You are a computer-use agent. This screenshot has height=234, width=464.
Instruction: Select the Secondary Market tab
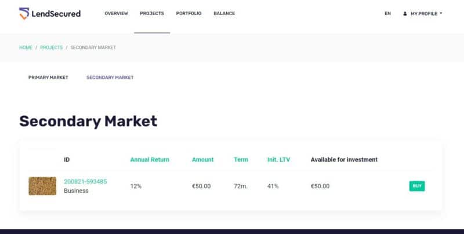pyautogui.click(x=110, y=78)
